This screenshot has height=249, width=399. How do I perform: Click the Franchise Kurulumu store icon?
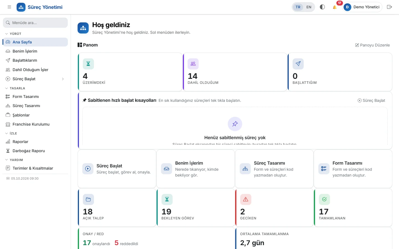(8, 124)
